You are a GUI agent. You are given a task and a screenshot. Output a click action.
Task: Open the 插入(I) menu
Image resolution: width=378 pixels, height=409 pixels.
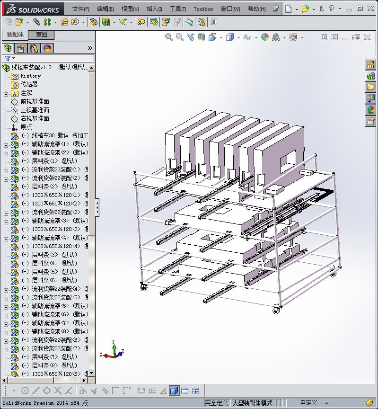(154, 9)
